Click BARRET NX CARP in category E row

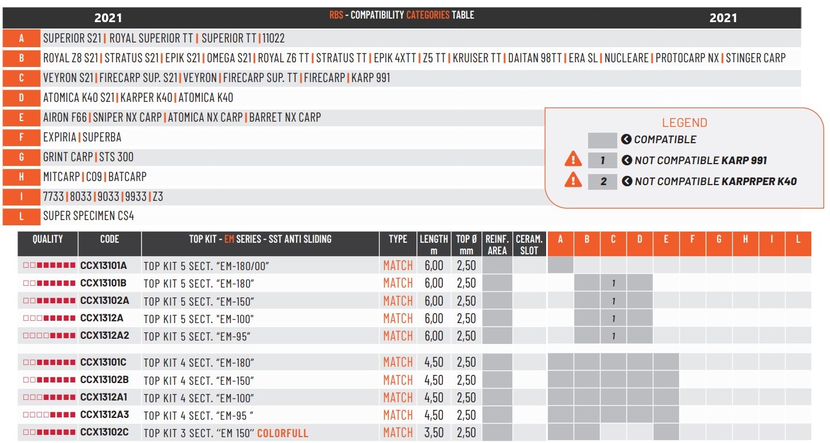[x=285, y=118]
